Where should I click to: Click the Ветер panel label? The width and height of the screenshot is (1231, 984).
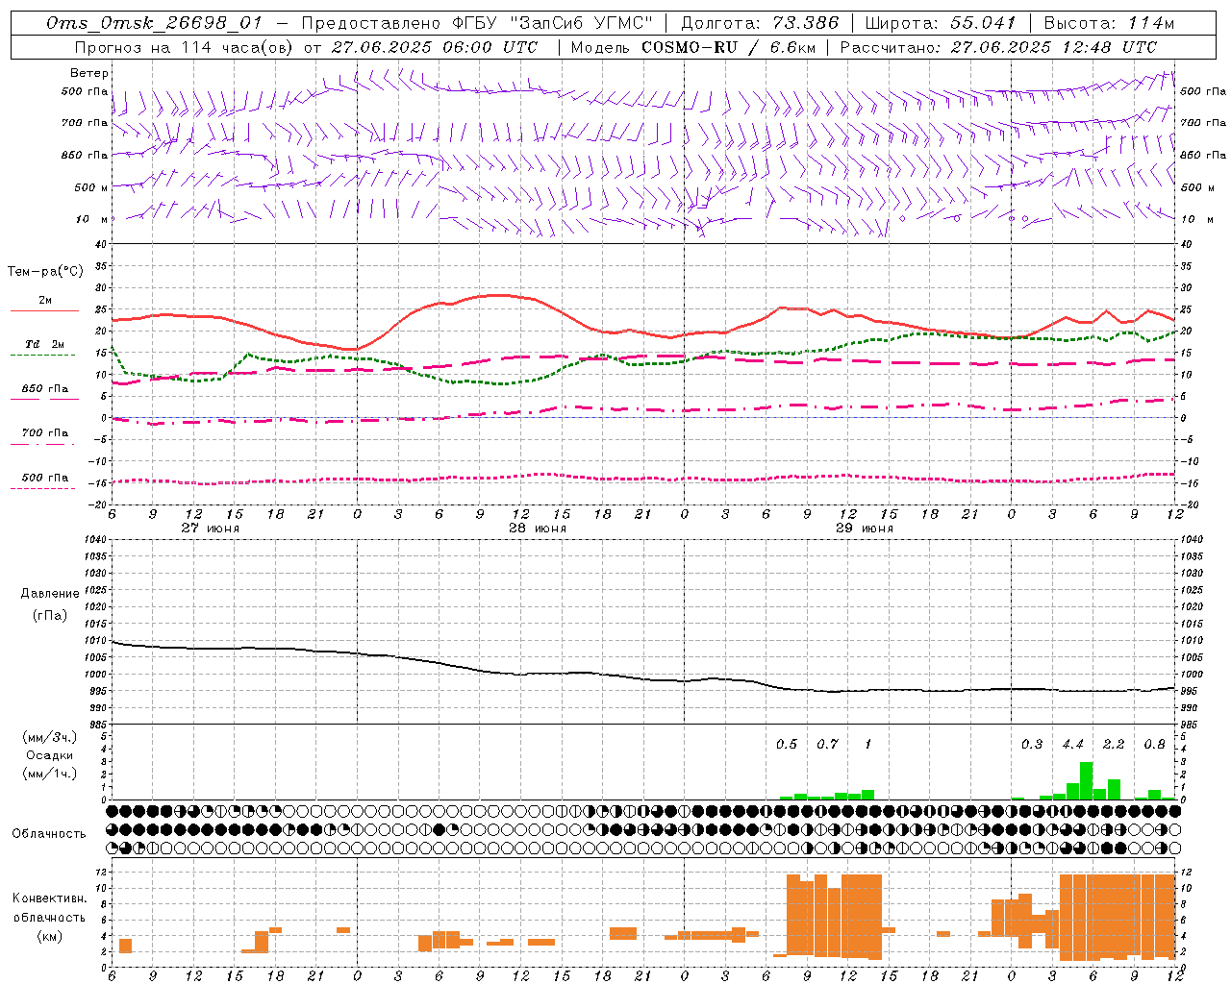pyautogui.click(x=89, y=73)
